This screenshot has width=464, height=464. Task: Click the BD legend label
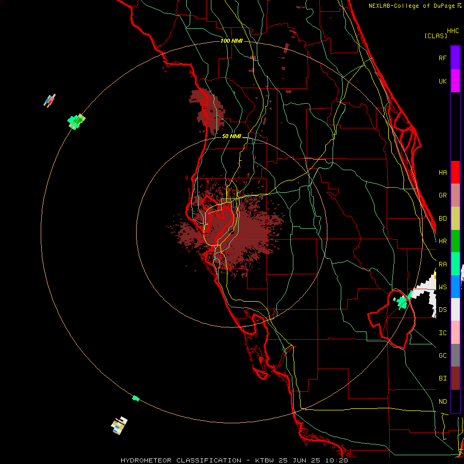[x=442, y=219]
